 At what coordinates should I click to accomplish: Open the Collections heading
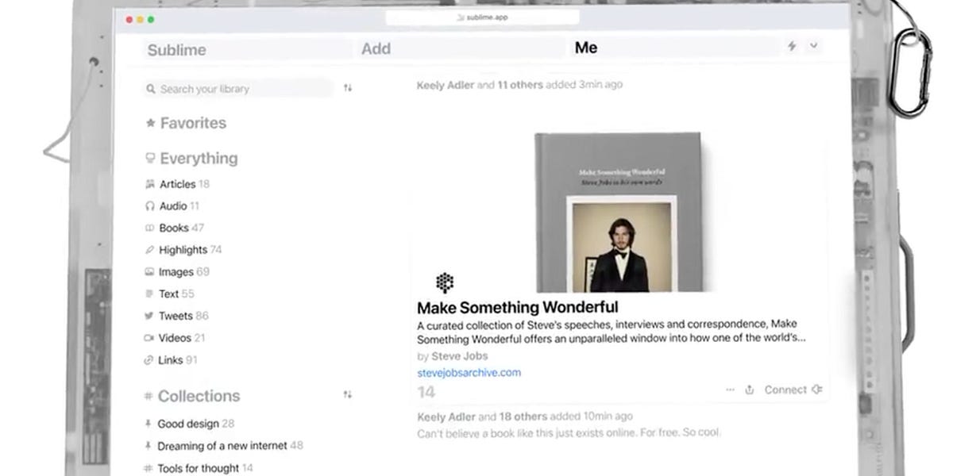[199, 396]
